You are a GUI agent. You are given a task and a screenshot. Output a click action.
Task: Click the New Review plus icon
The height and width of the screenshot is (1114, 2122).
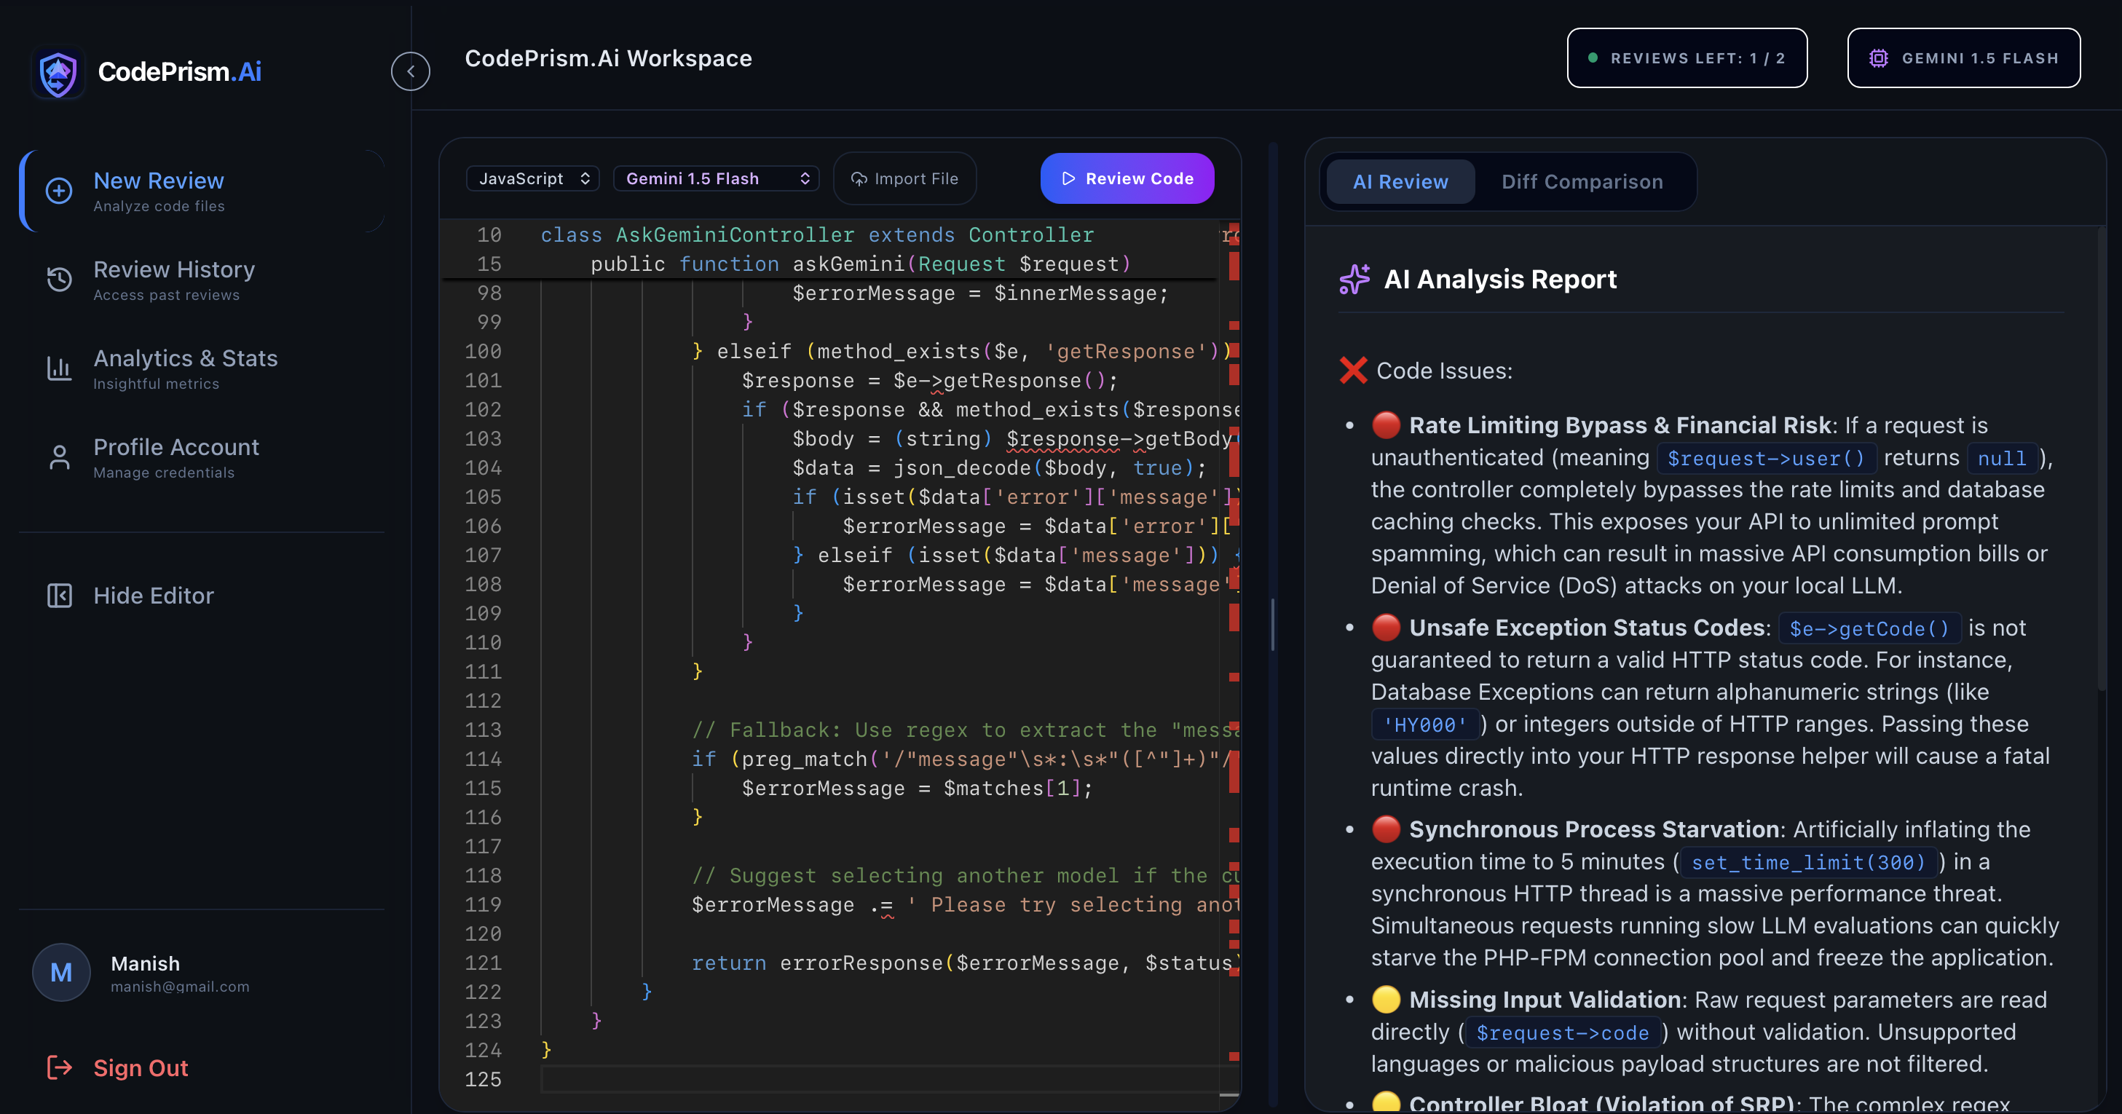point(58,191)
